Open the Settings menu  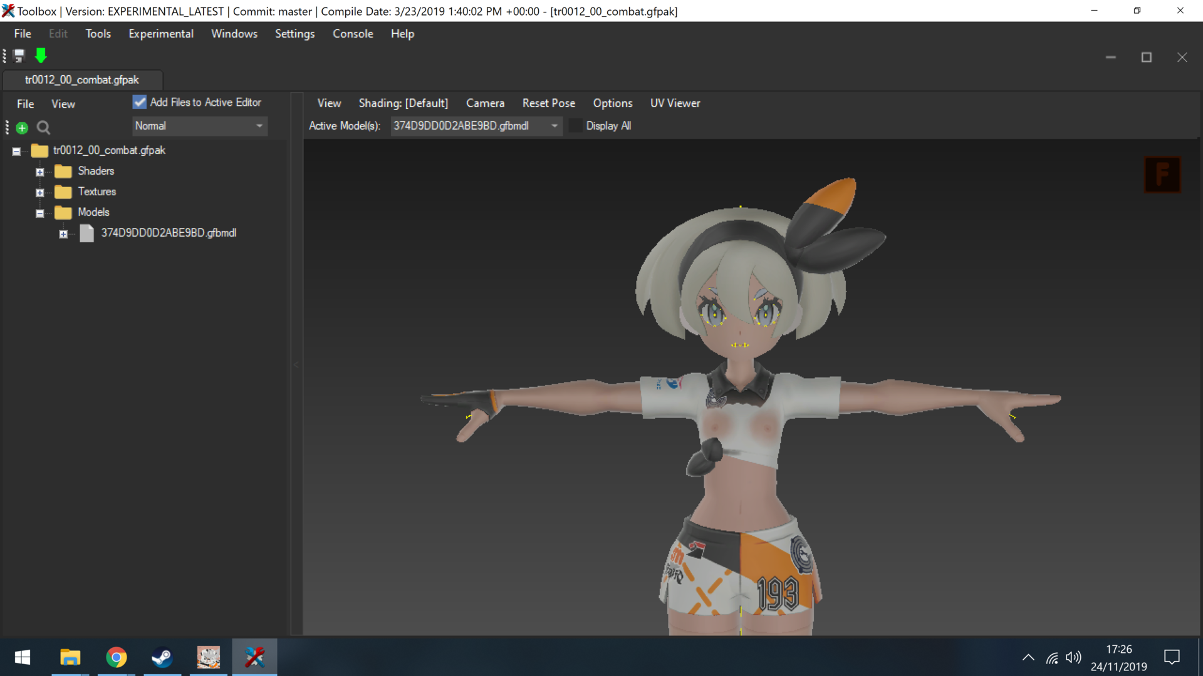pos(295,34)
